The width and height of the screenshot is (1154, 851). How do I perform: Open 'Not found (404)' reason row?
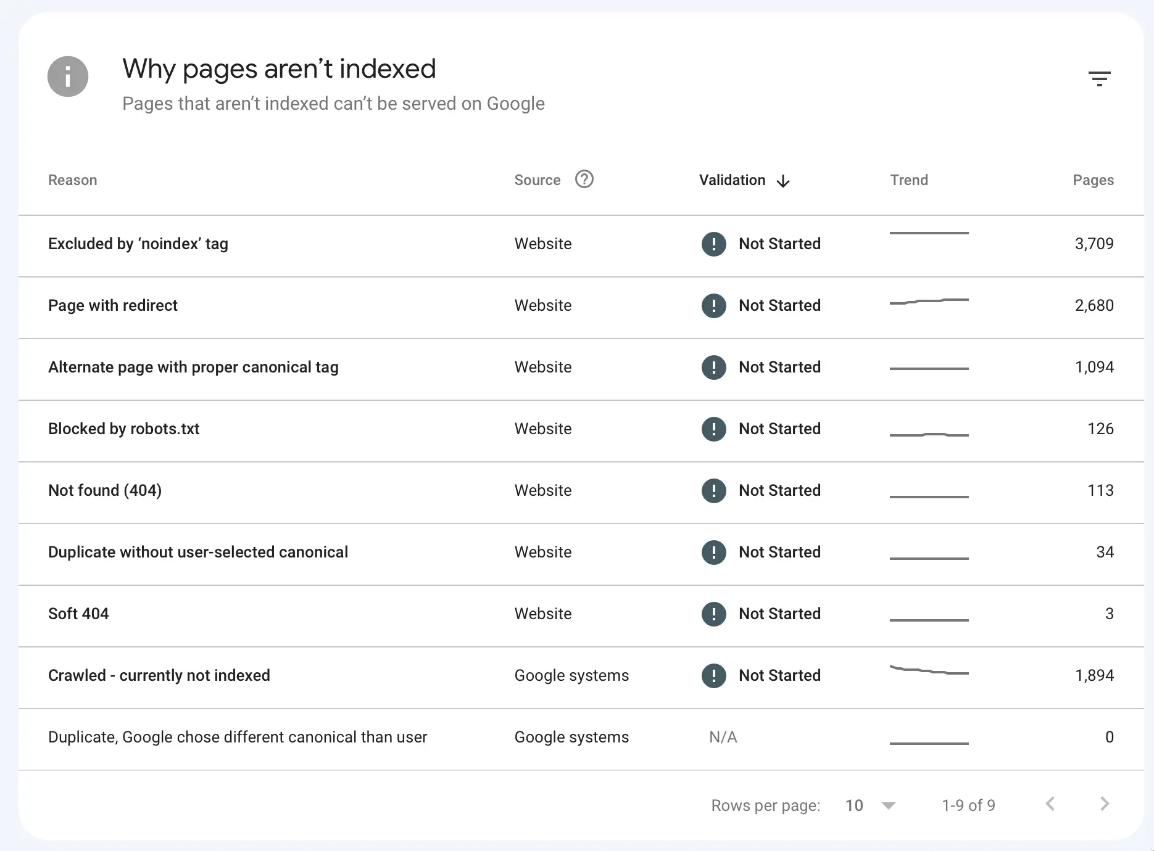[x=105, y=491]
